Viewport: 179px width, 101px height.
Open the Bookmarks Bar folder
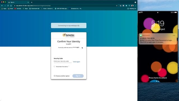coord(34,9)
